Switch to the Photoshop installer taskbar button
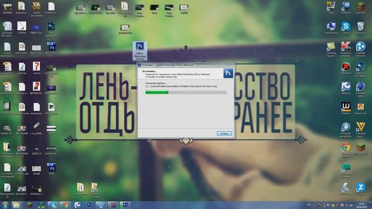Viewport: 372px width, 209px height. (125, 205)
